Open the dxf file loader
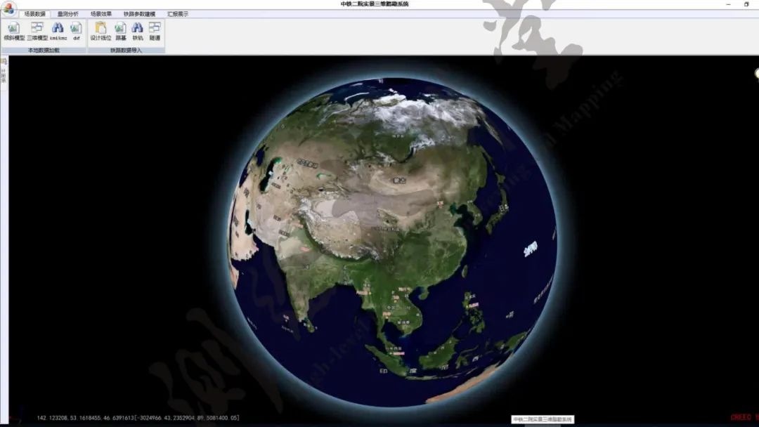 tap(76, 30)
